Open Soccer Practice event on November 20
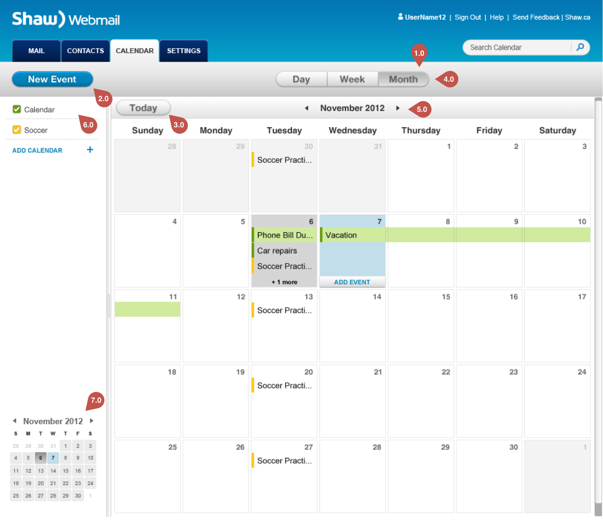 point(284,385)
